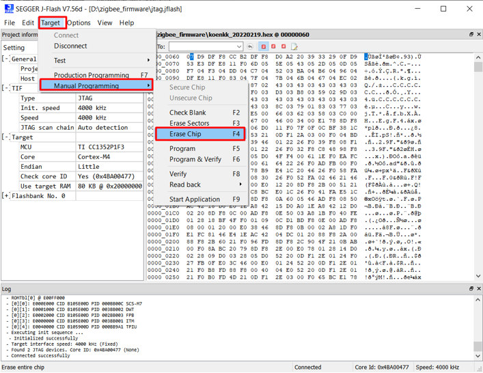The image size is (483, 373).
Task: Choose Erase Sectors in the submenu
Action: 200,123
